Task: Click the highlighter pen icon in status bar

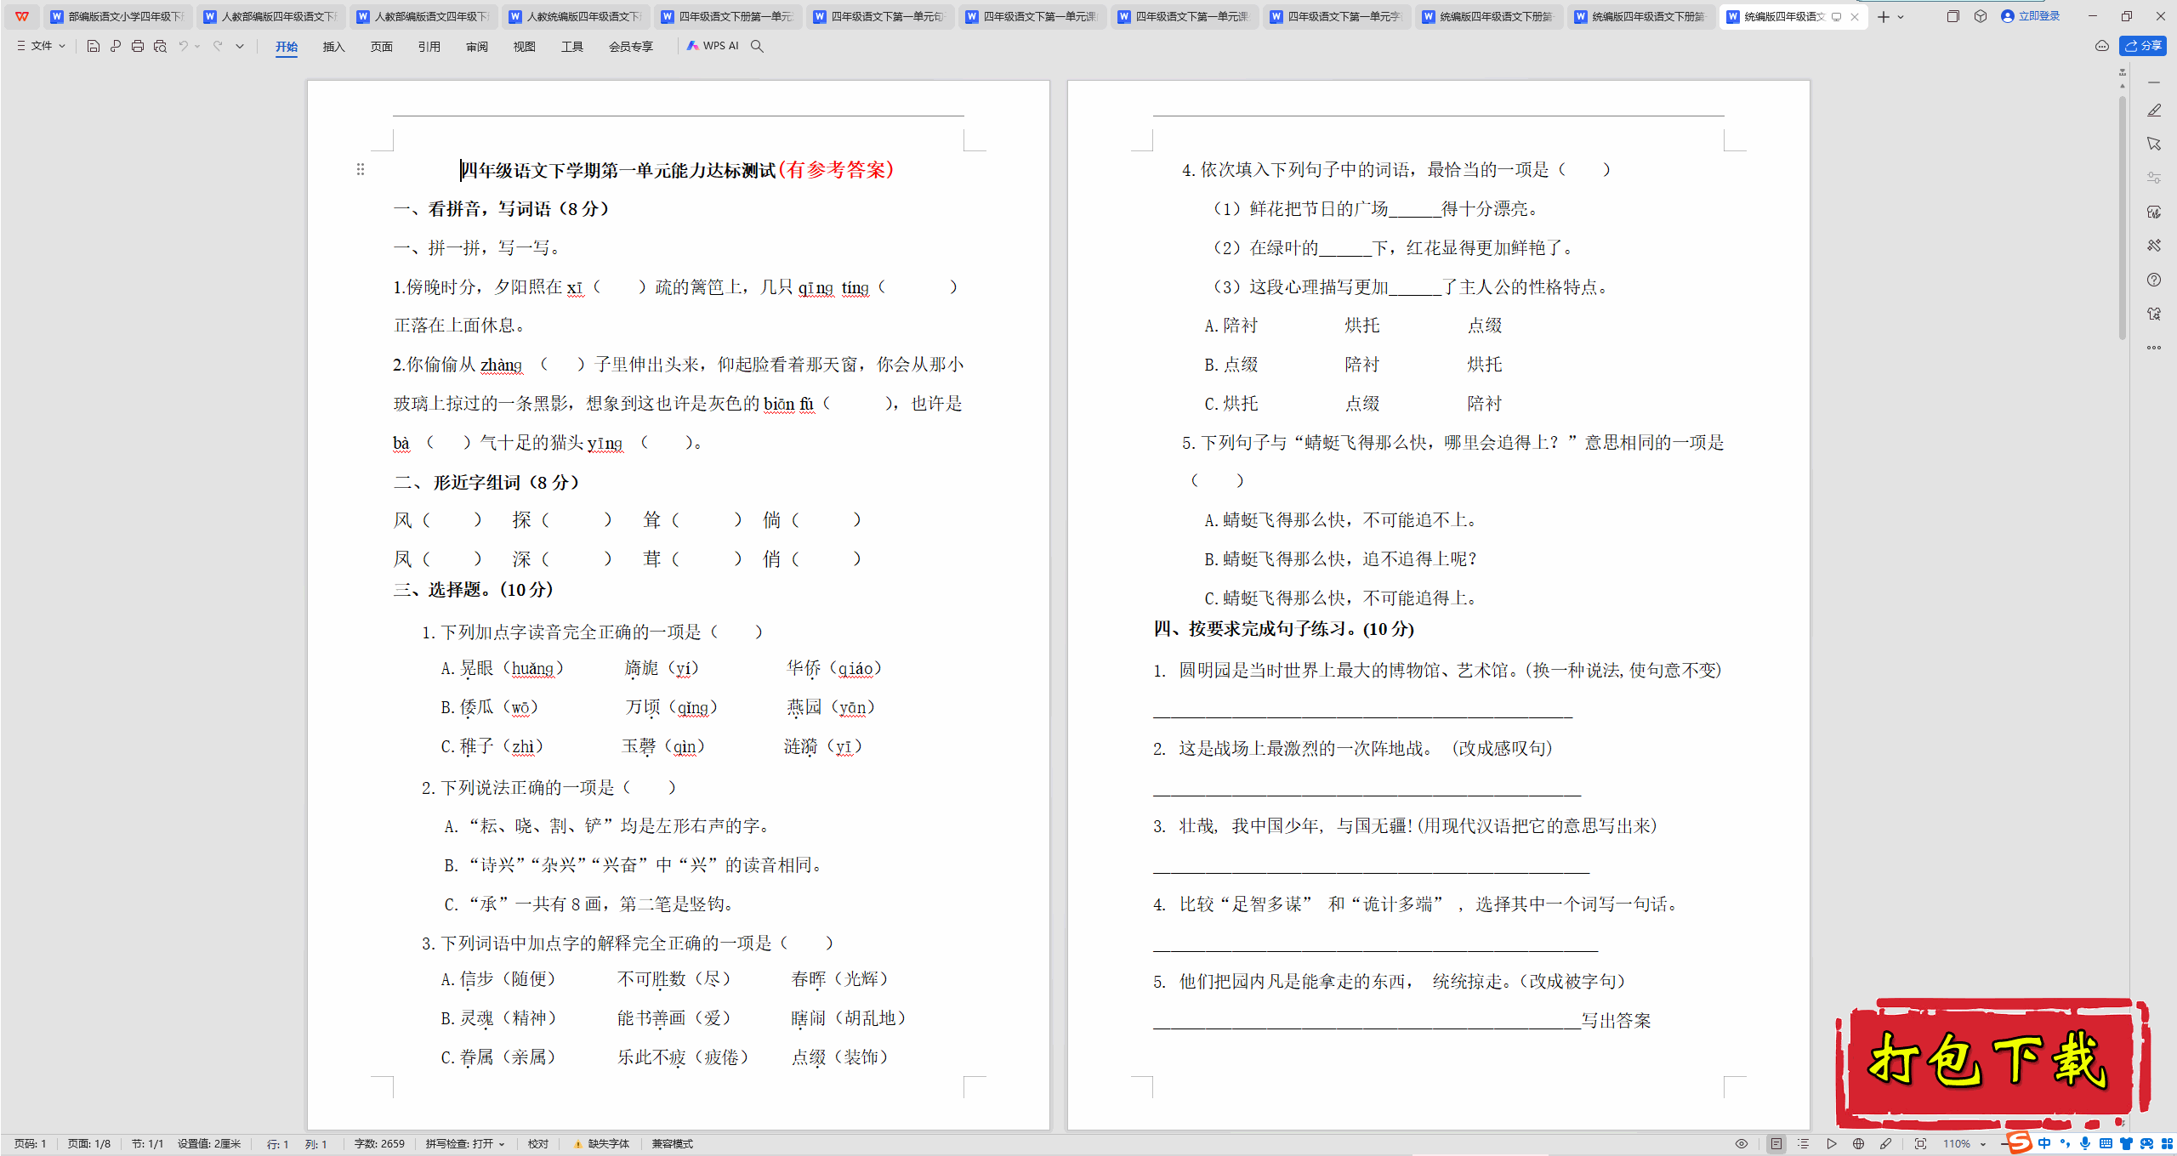Action: coord(1885,1144)
